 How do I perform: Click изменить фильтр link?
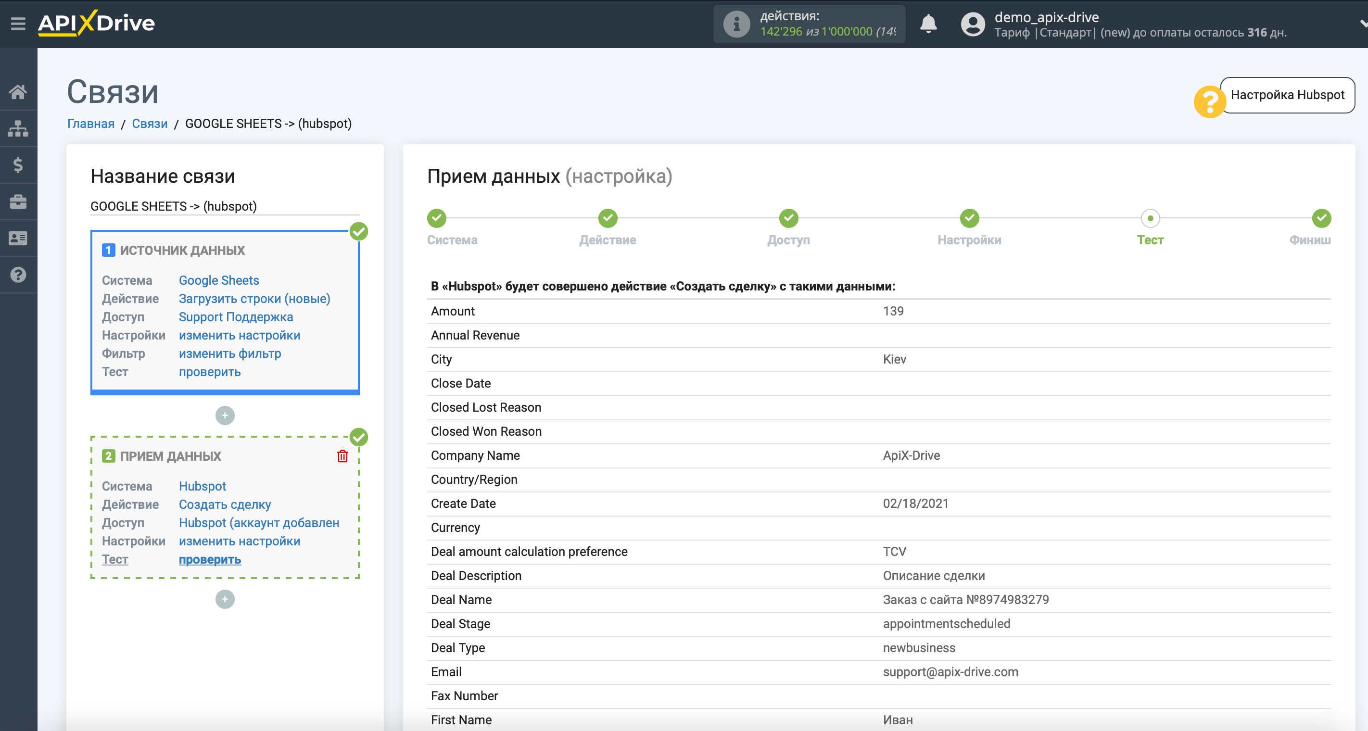click(x=230, y=353)
